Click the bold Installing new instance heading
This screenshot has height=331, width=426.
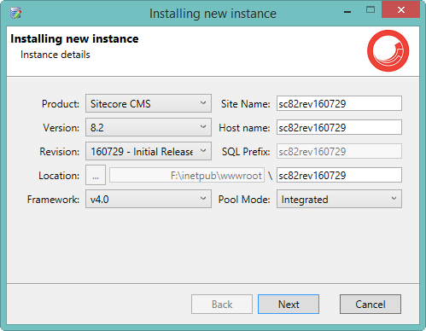[x=74, y=39]
